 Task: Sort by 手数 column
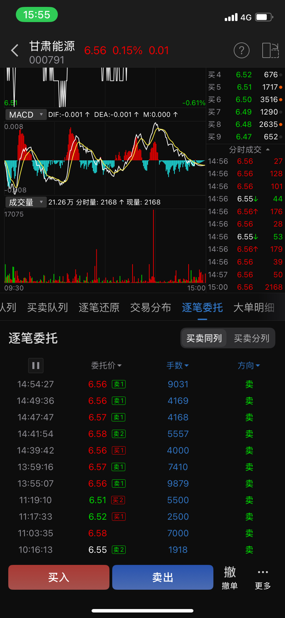click(x=178, y=366)
